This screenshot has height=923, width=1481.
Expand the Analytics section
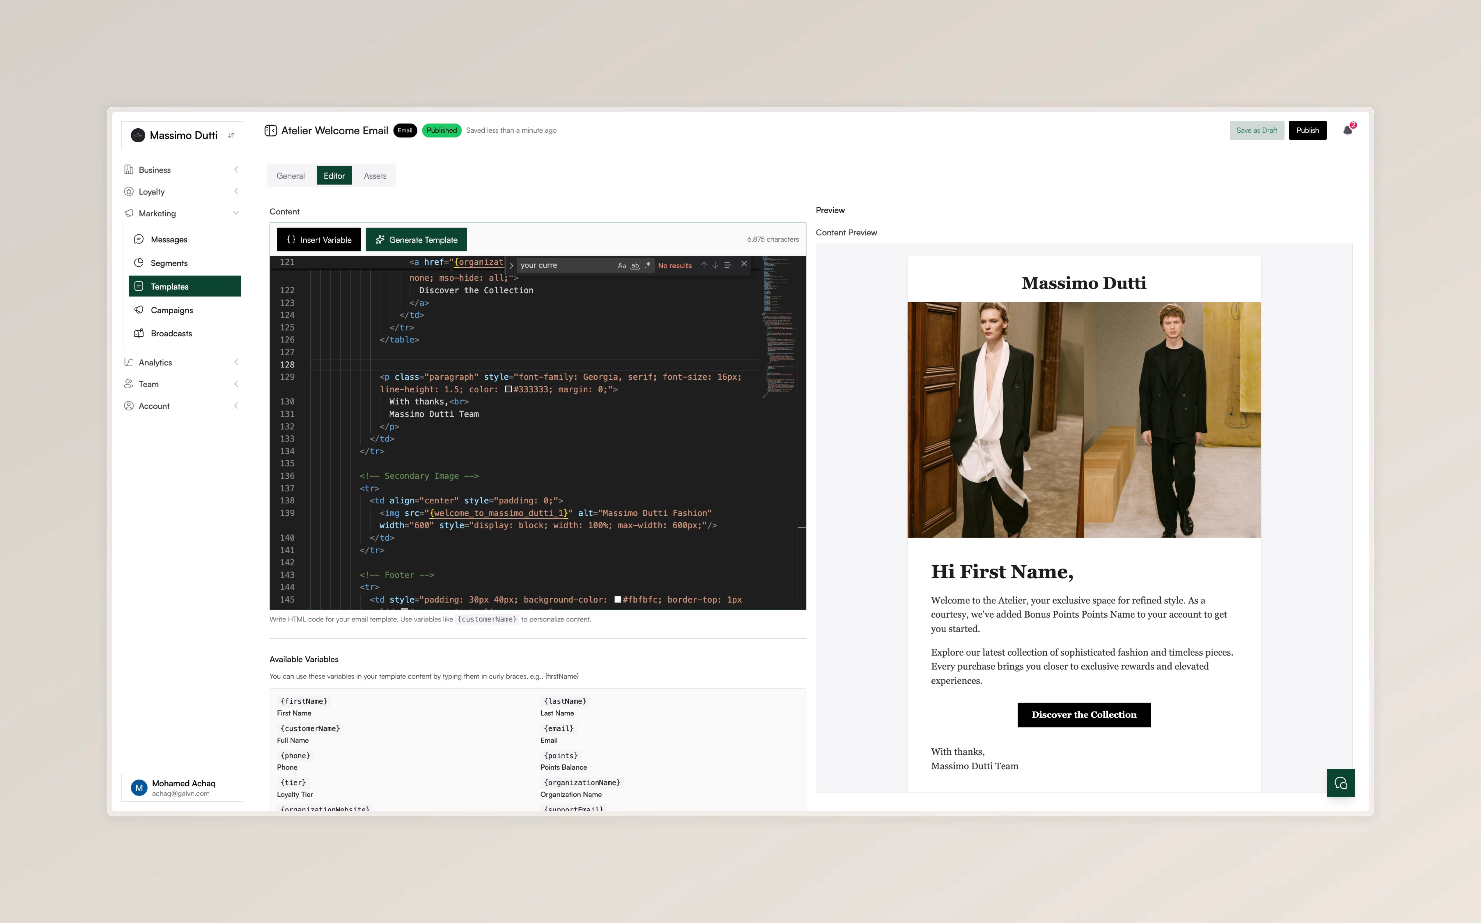pos(236,363)
